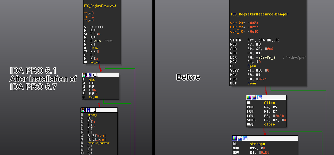
Task: Click the first loc_40 label in the top left node
Action: [x=95, y=62]
